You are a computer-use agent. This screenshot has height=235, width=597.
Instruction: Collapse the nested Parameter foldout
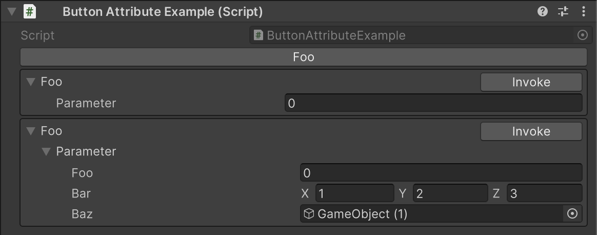pyautogui.click(x=46, y=151)
